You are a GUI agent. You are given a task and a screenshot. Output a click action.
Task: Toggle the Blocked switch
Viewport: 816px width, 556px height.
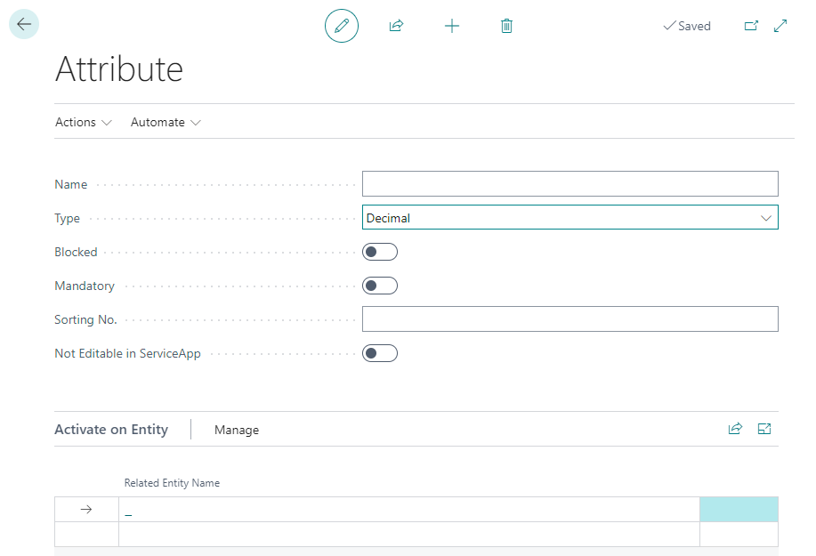(x=380, y=252)
